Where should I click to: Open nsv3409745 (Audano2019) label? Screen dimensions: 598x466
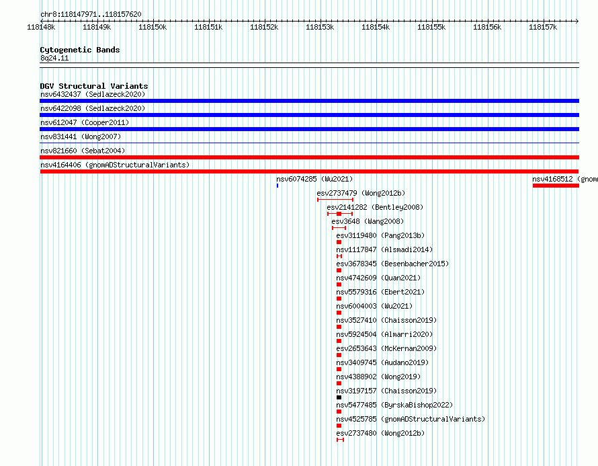click(x=382, y=362)
